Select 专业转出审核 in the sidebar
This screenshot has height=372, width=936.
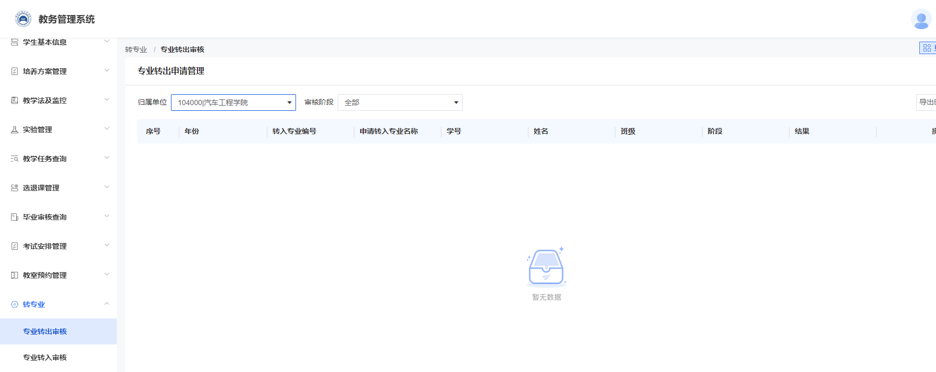point(45,331)
